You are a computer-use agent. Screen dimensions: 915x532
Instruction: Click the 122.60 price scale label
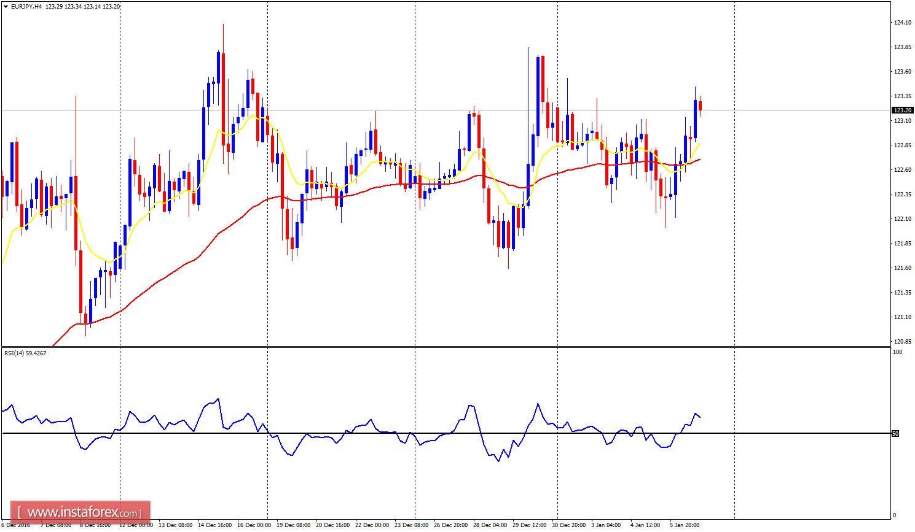pos(902,170)
